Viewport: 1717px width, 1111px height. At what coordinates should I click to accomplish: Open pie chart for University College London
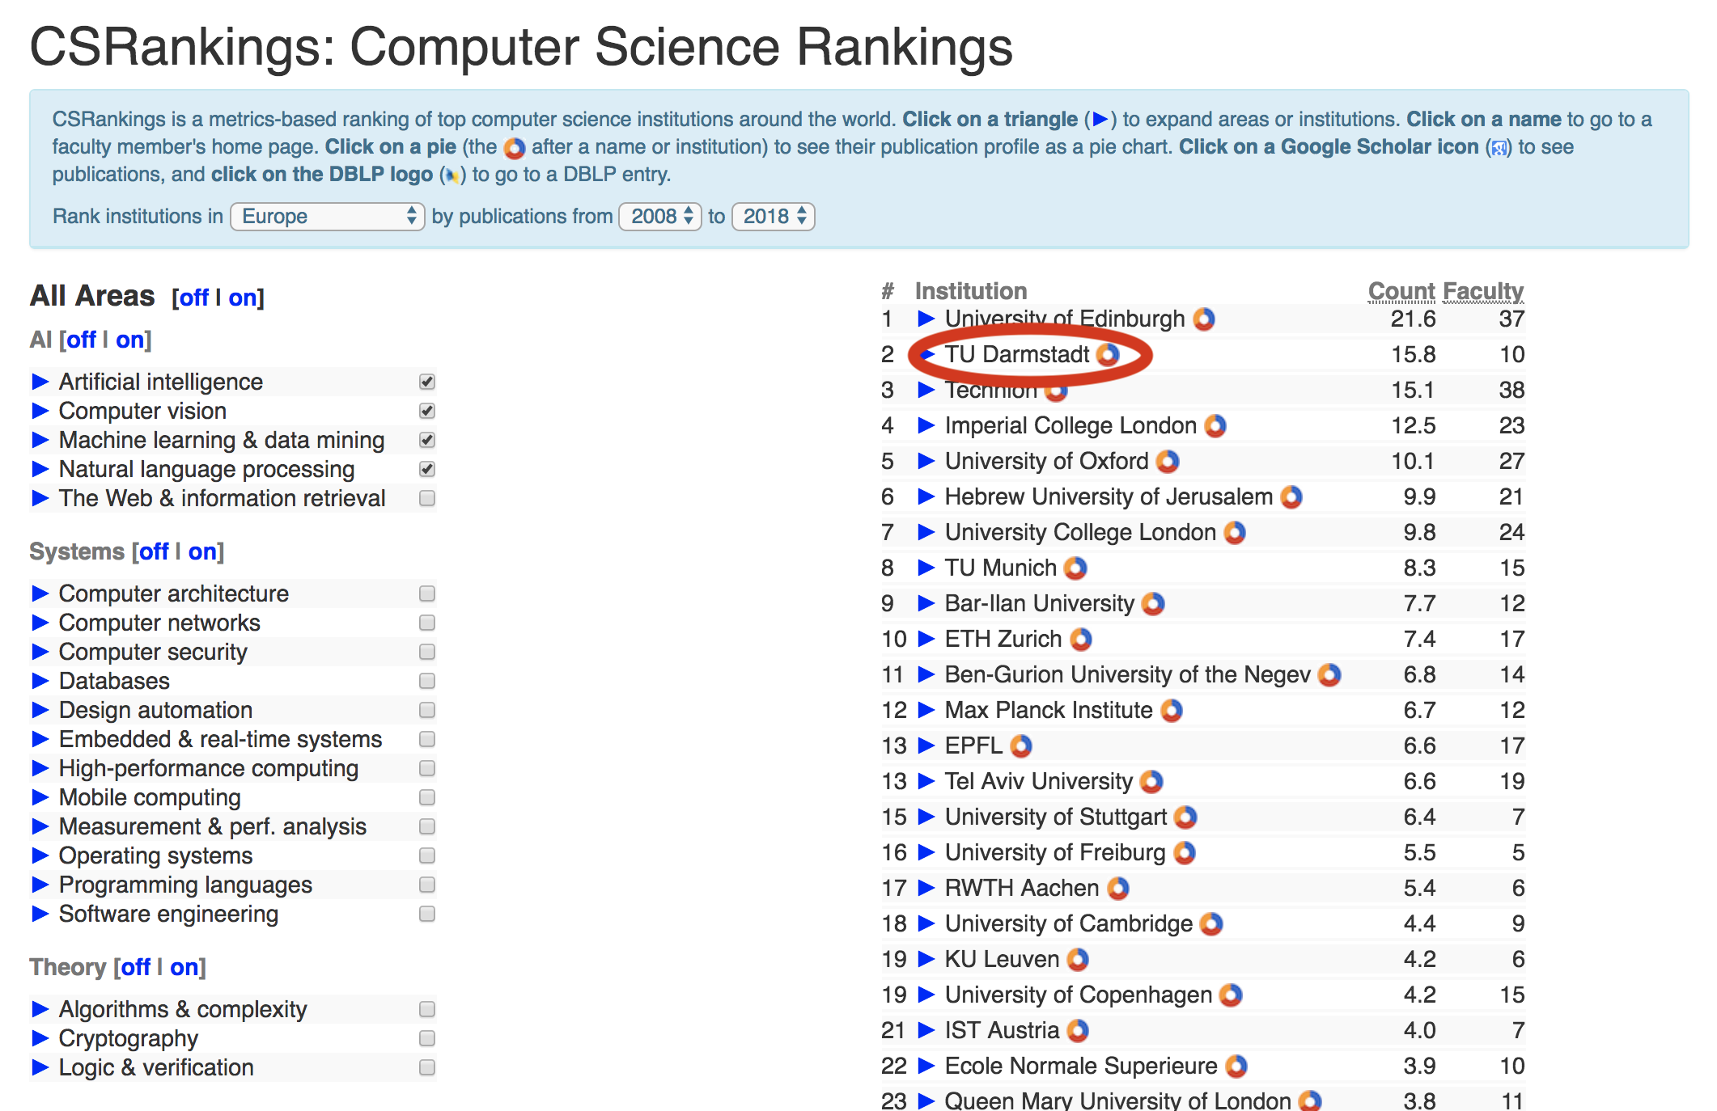coord(1235,532)
